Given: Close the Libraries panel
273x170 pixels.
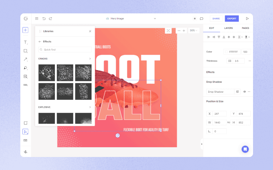Looking at the screenshot, I should tap(90, 31).
